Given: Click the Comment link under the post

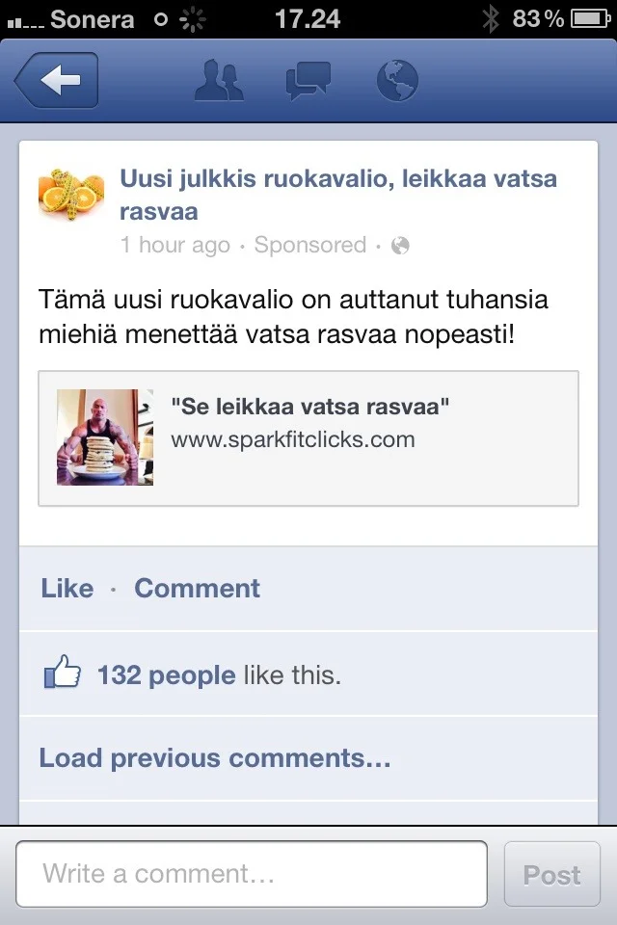Looking at the screenshot, I should tap(198, 588).
